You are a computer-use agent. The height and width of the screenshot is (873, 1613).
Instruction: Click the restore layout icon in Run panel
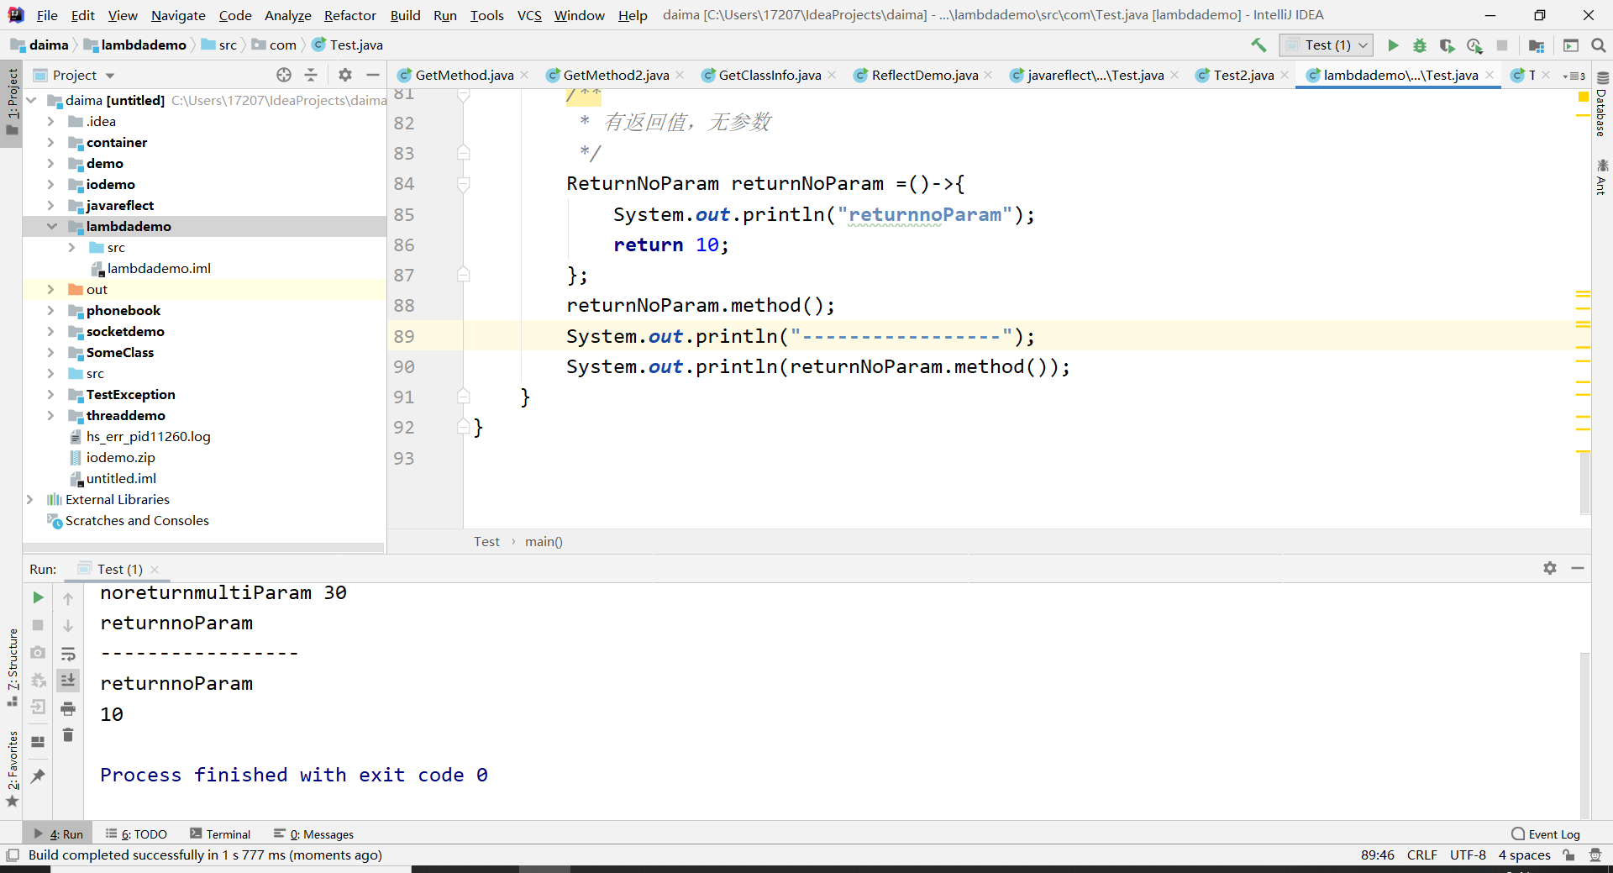(x=38, y=742)
